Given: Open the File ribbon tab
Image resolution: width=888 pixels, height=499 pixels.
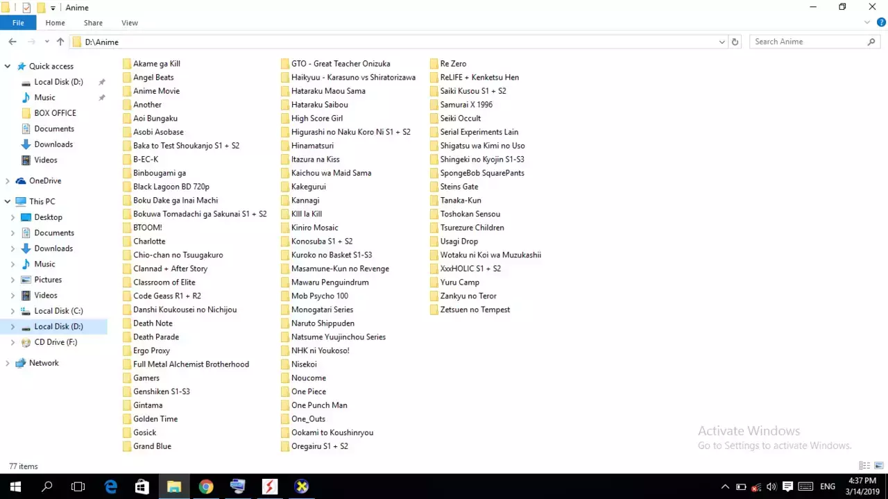Looking at the screenshot, I should (18, 23).
